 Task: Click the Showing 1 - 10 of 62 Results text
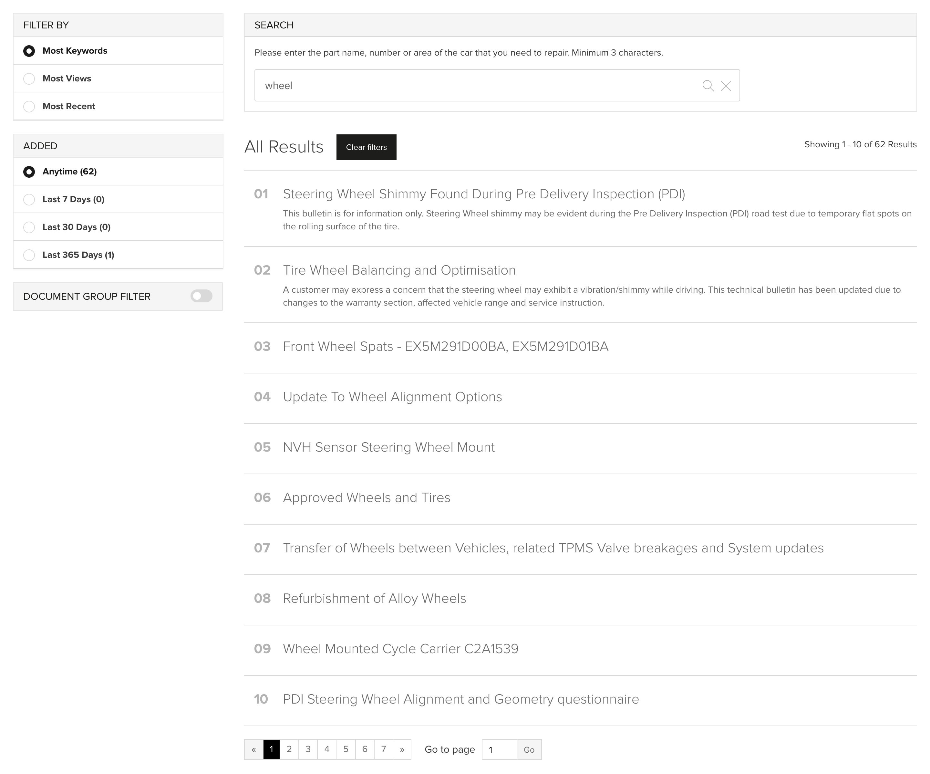click(x=861, y=144)
